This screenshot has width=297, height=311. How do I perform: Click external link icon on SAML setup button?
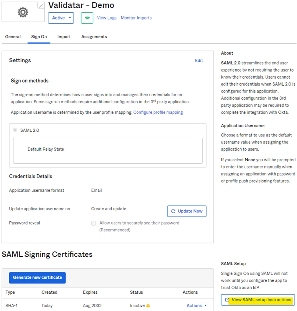227,300
